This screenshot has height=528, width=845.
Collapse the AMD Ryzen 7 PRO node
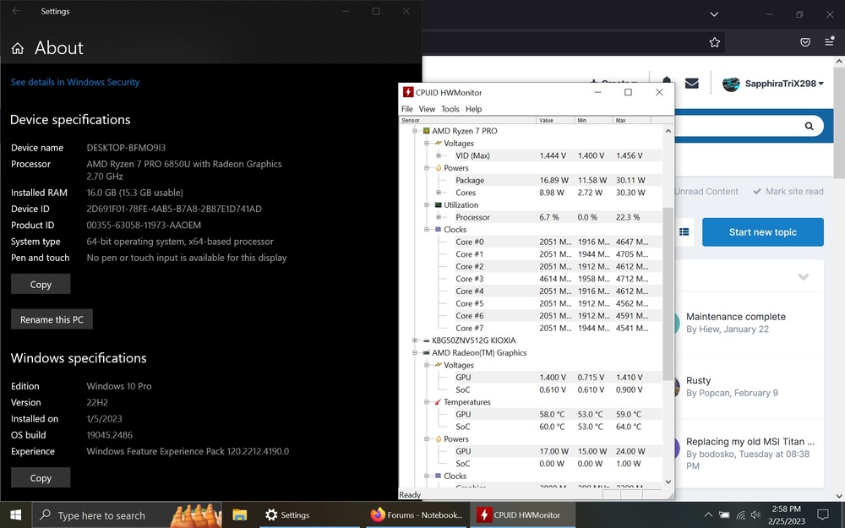[414, 131]
